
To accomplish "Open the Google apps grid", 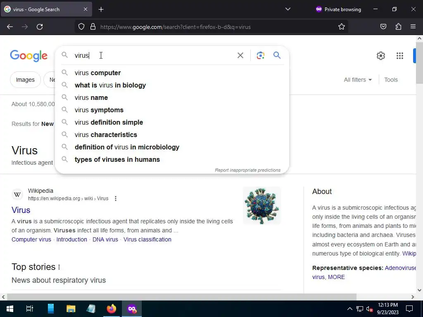I will tap(400, 56).
